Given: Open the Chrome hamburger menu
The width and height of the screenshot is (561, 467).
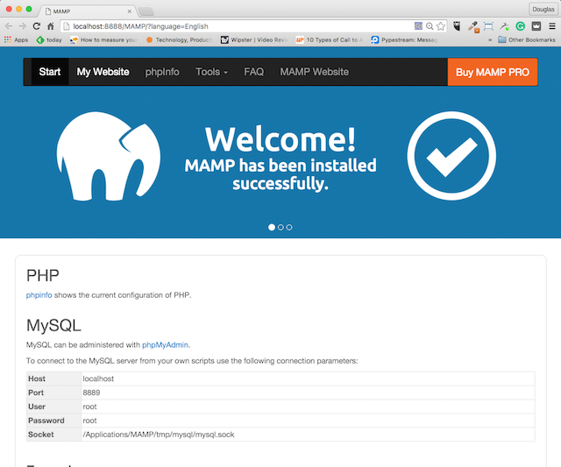Looking at the screenshot, I should [x=551, y=26].
